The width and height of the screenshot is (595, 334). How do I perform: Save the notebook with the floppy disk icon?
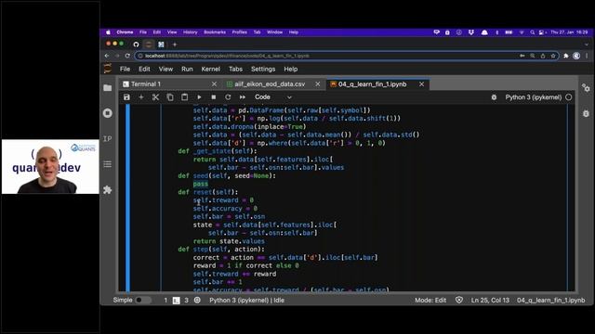(126, 97)
